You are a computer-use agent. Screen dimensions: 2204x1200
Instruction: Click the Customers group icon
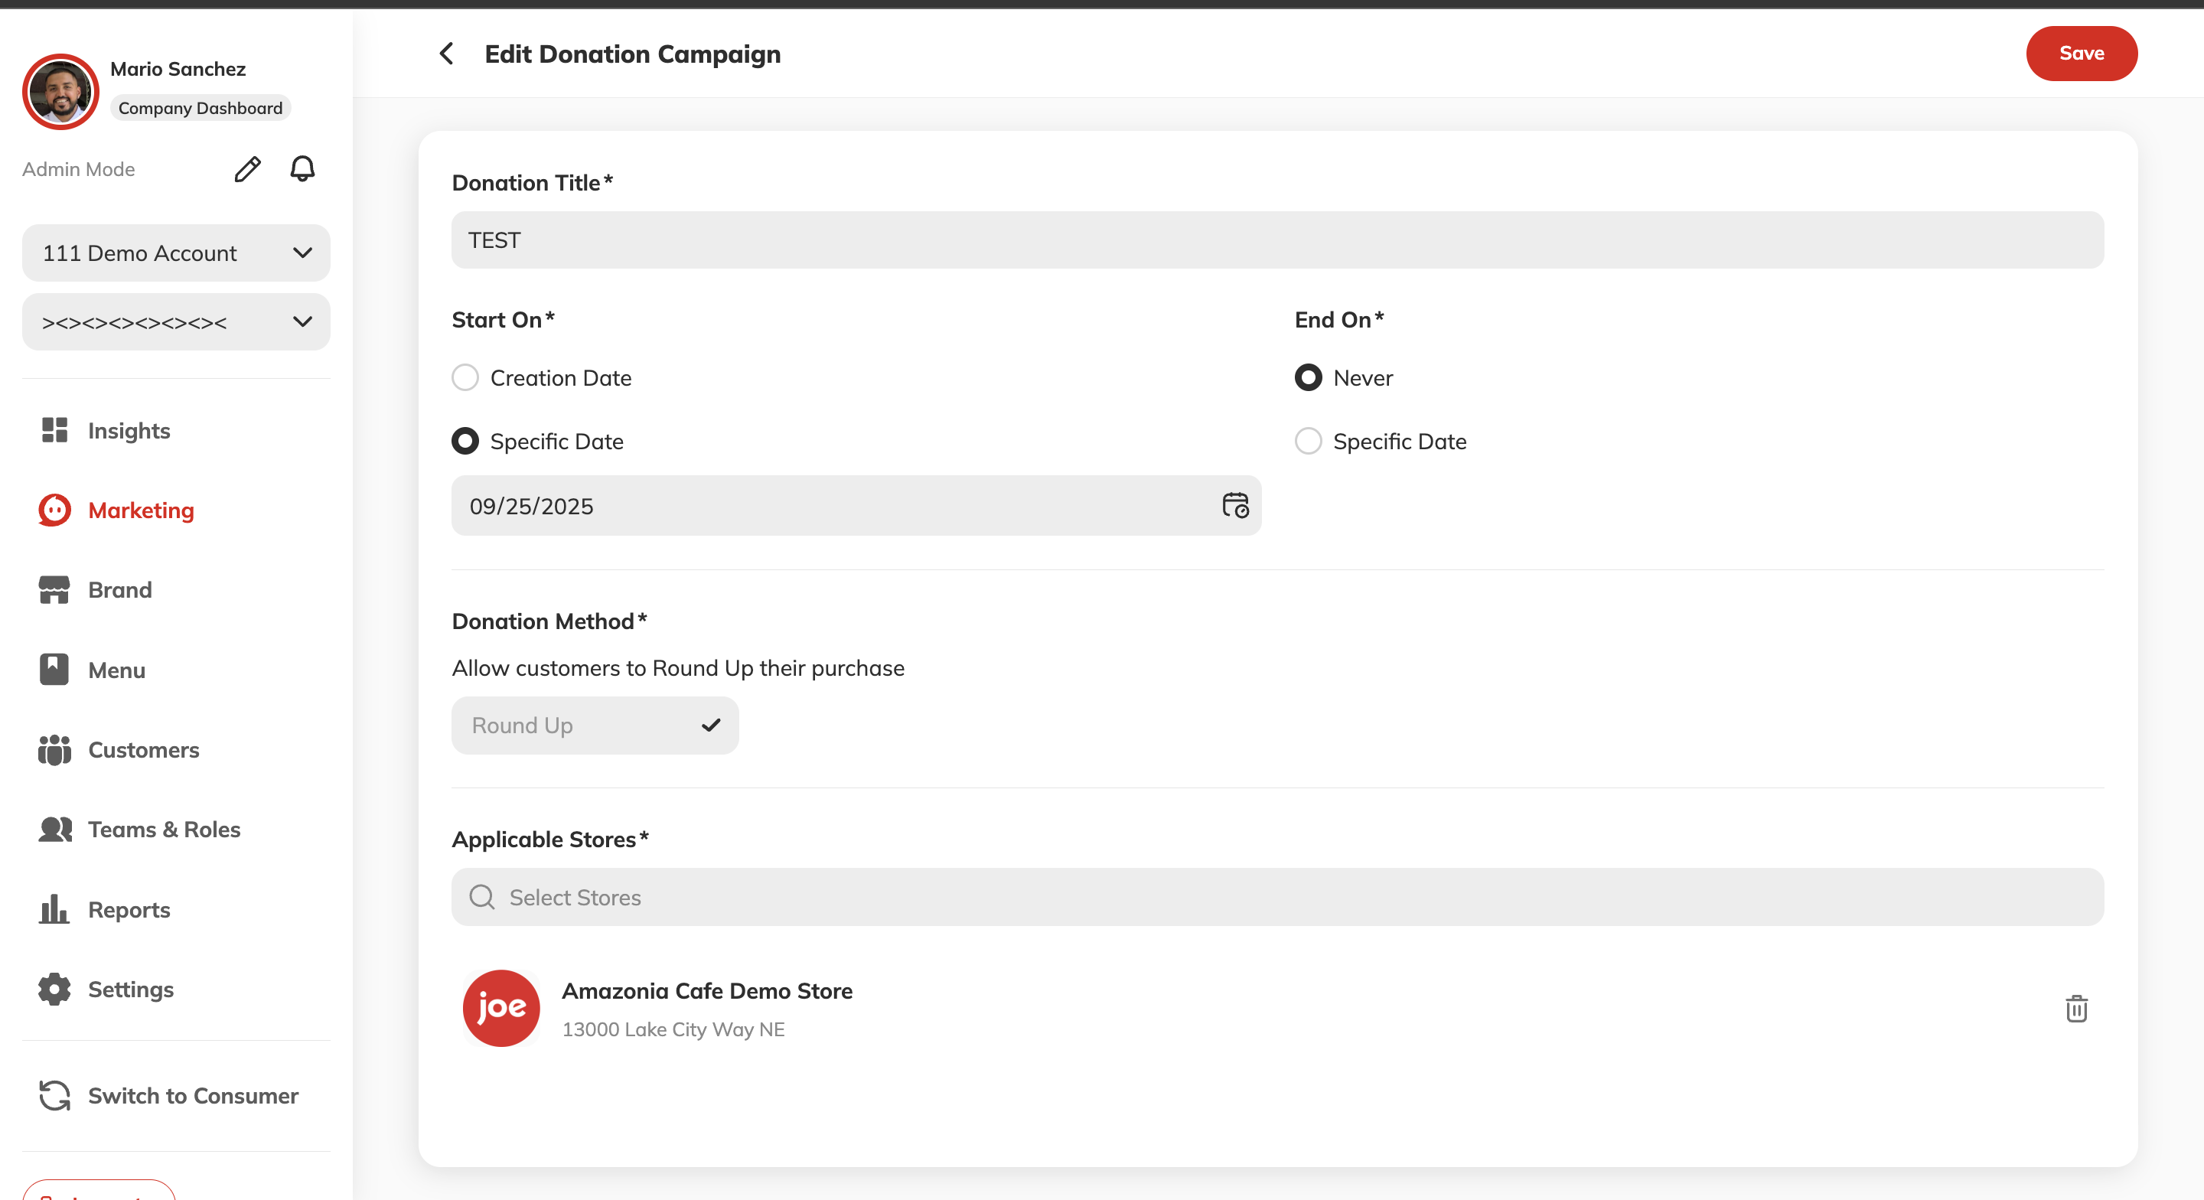[54, 749]
